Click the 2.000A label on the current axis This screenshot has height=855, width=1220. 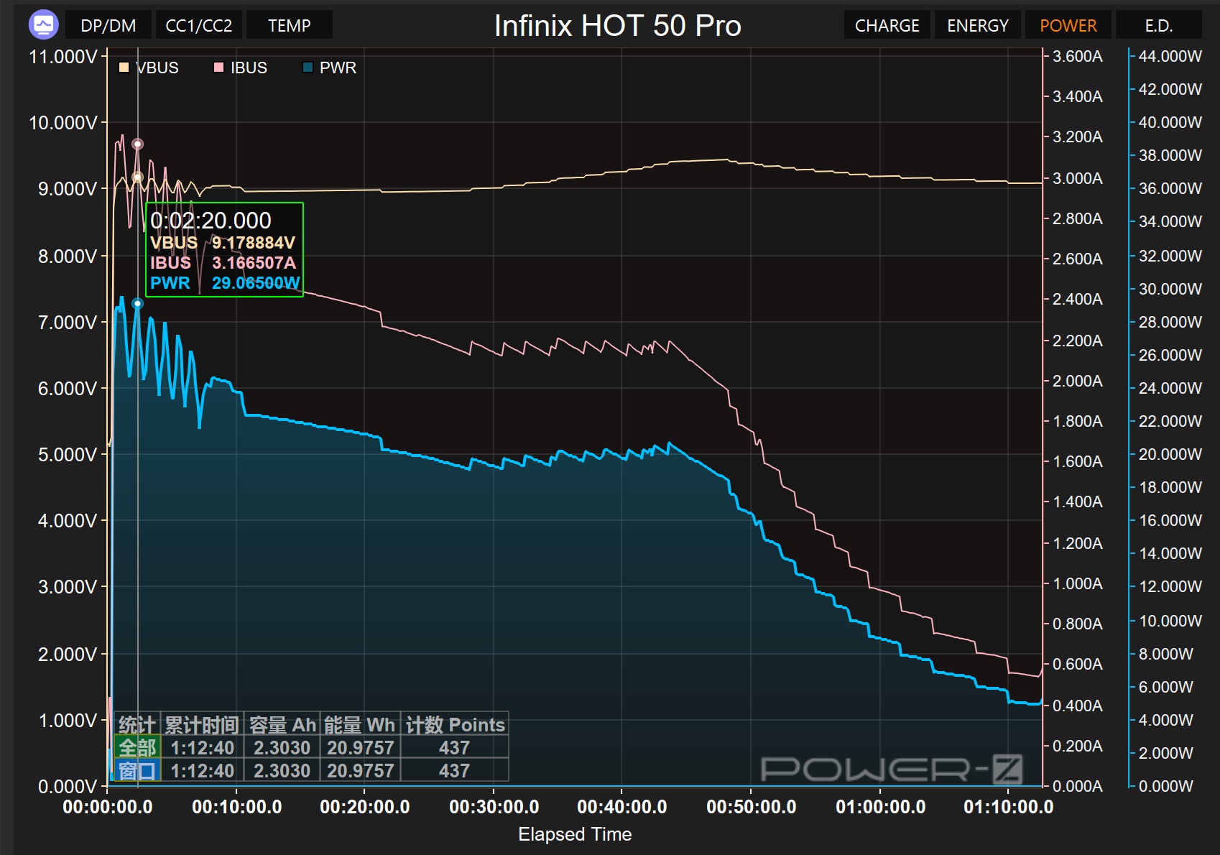[1077, 381]
